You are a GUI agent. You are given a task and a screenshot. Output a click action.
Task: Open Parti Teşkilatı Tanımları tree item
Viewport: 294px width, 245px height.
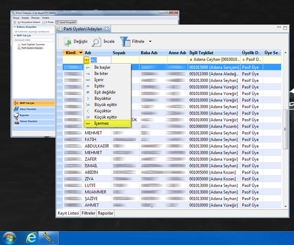click(31, 45)
